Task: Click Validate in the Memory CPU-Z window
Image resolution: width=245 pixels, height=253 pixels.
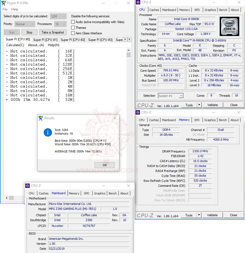Action: 212,215
